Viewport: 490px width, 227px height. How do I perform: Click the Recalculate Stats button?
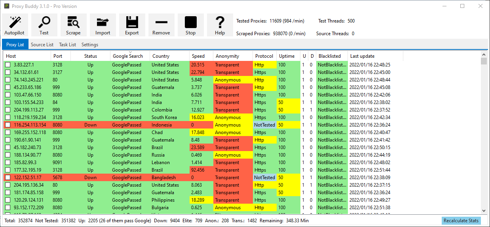click(461, 221)
